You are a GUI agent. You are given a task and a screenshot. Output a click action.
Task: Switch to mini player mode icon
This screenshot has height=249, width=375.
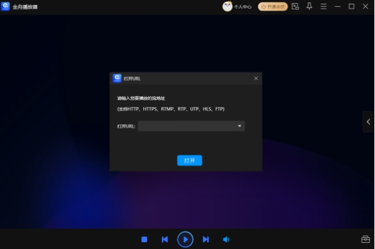click(295, 7)
